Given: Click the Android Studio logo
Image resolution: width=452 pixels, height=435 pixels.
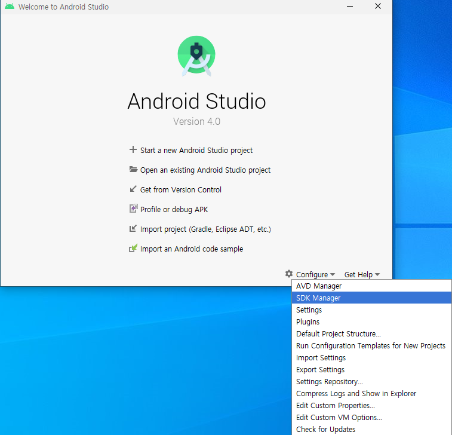Looking at the screenshot, I should (196, 56).
